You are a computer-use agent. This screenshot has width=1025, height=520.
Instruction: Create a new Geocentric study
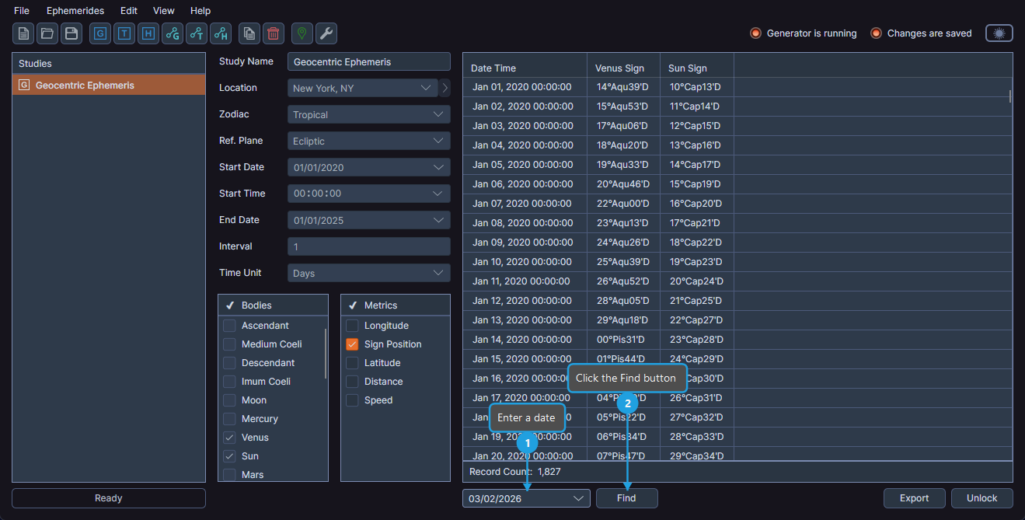pos(99,33)
